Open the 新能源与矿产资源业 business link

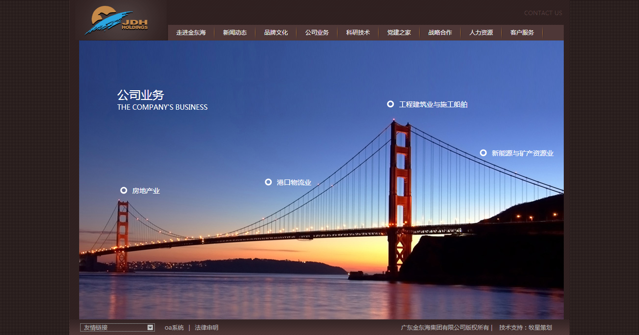pyautogui.click(x=522, y=153)
